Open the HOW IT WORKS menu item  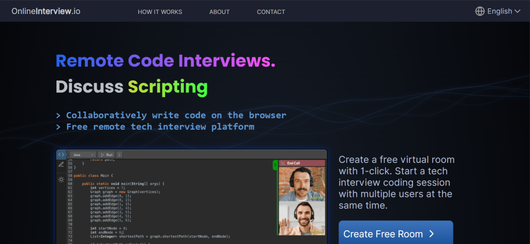(159, 12)
